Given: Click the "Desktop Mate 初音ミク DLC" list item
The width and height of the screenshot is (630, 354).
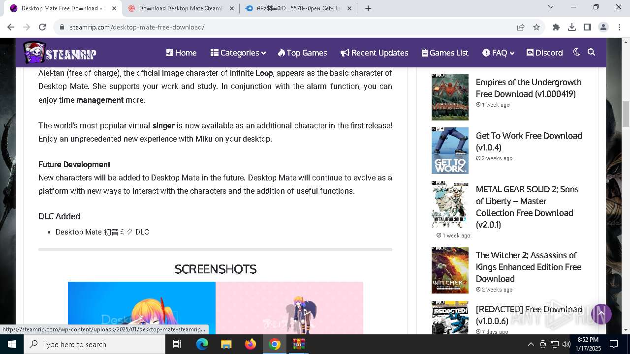Looking at the screenshot, I should [x=102, y=232].
